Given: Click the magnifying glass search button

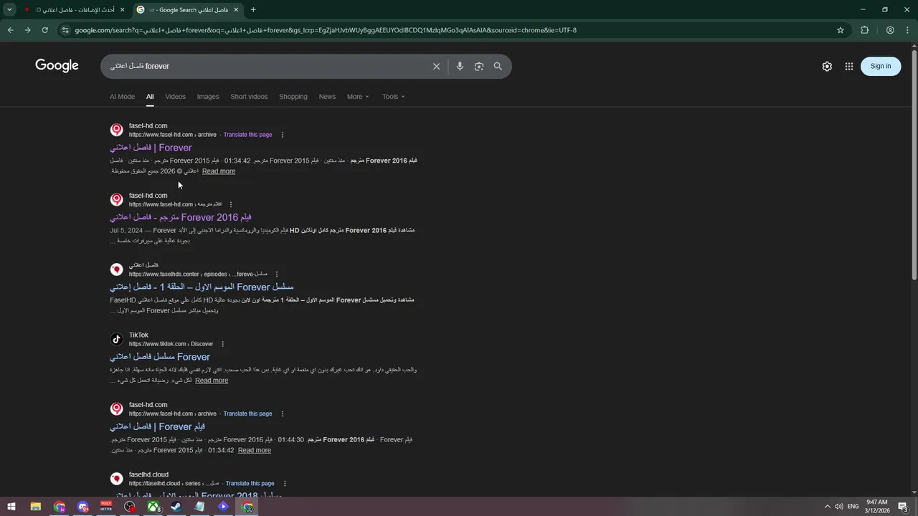Looking at the screenshot, I should point(498,66).
